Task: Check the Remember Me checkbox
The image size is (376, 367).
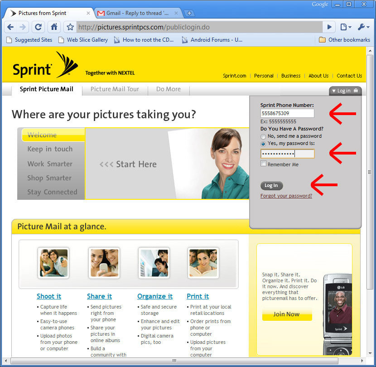Action: pyautogui.click(x=263, y=164)
